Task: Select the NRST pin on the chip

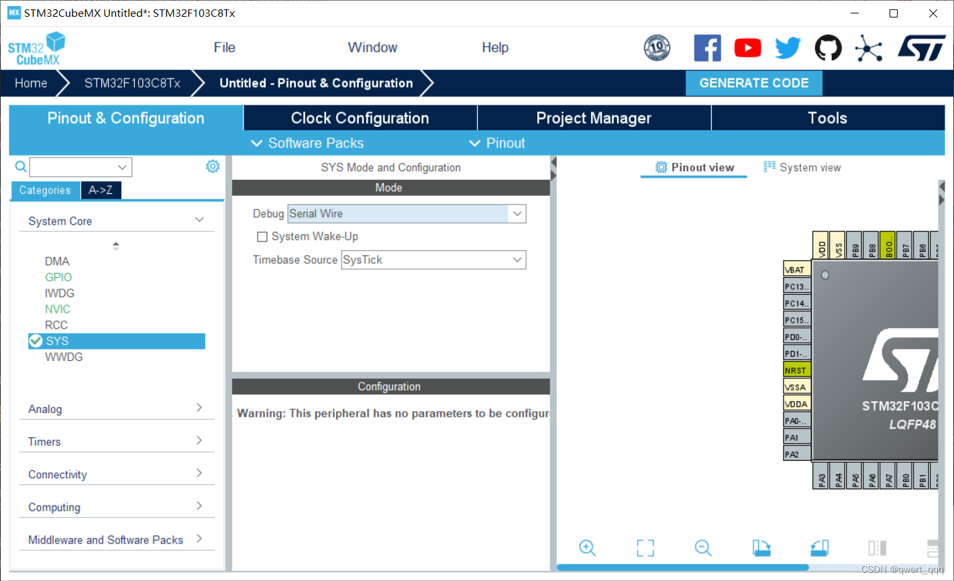Action: (797, 370)
